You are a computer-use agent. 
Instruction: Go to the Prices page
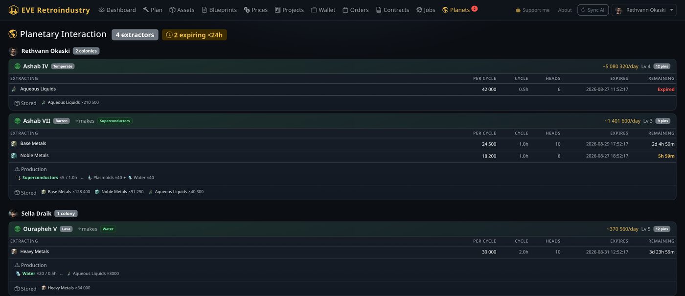(256, 10)
